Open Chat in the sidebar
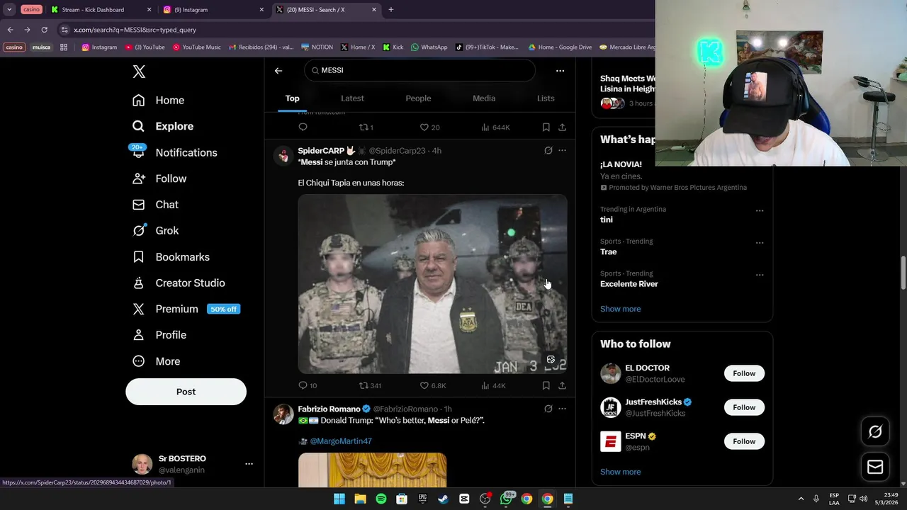This screenshot has width=907, height=510. pos(156,205)
